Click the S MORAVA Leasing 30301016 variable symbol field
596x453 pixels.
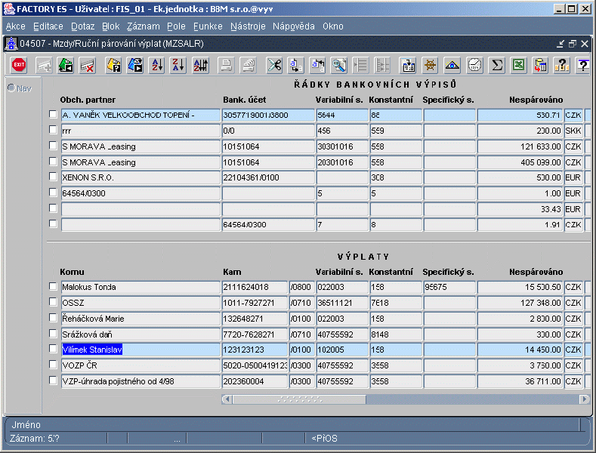[x=341, y=146]
